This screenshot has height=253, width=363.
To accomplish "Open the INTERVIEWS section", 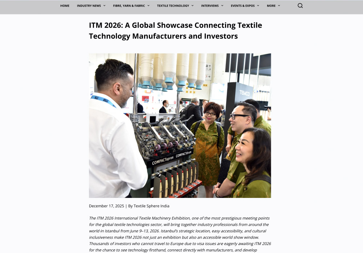I will coord(210,6).
